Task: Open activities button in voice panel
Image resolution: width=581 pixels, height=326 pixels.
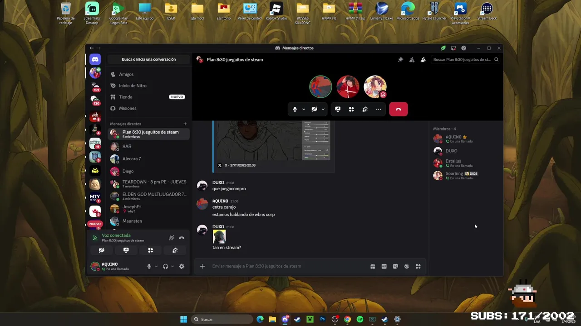Action: [x=151, y=250]
